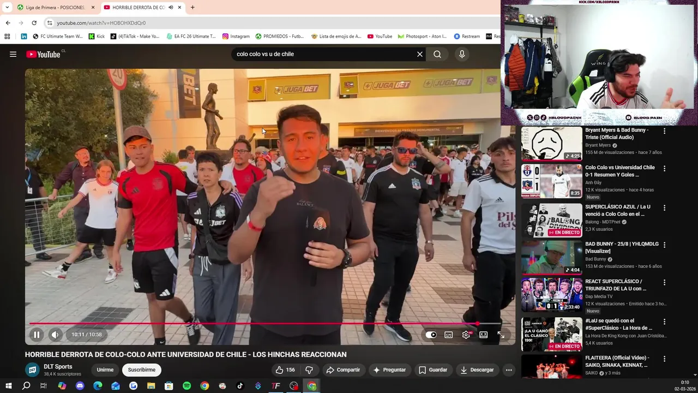Viewport: 698px width, 393px height.
Task: Save the video with Guardar
Action: [433, 370]
